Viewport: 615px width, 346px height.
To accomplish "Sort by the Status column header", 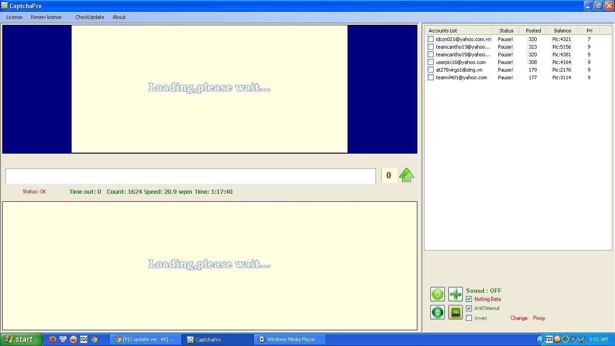I will click(x=506, y=31).
